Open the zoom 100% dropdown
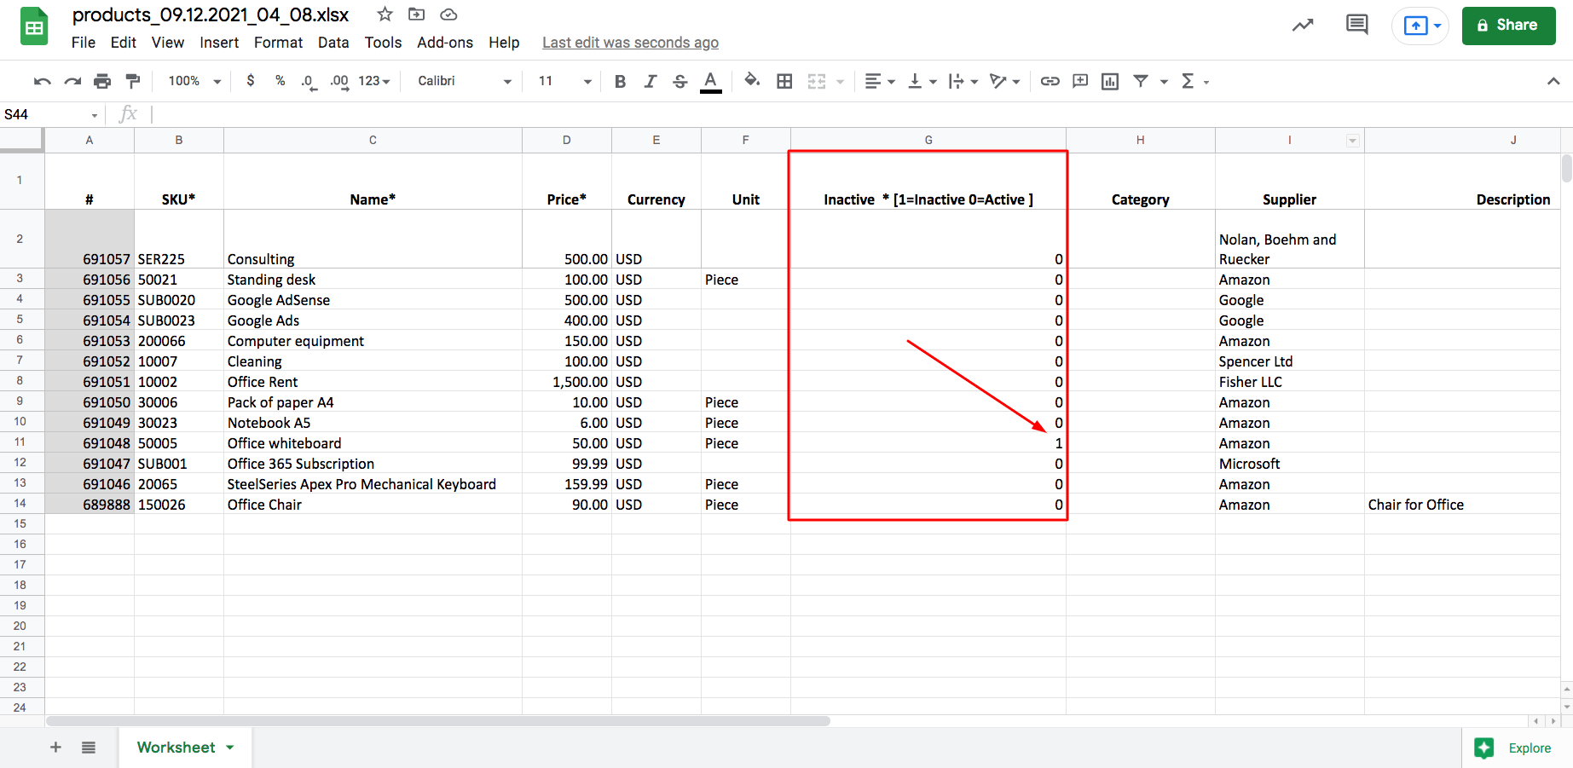 click(x=194, y=81)
